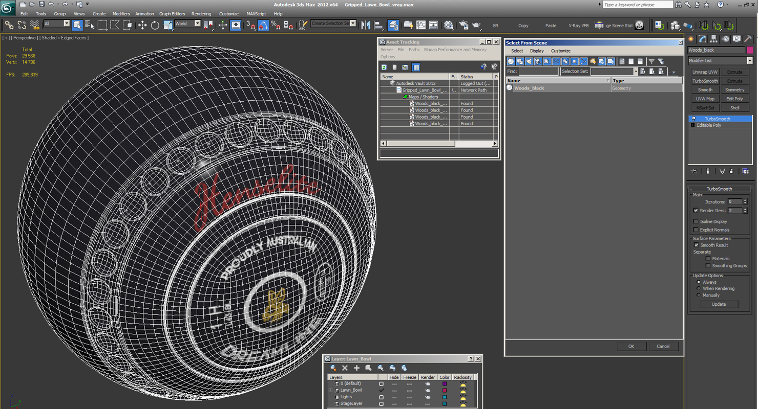Click Cancel in Select From Scene
This screenshot has height=409, width=758.
coord(663,346)
